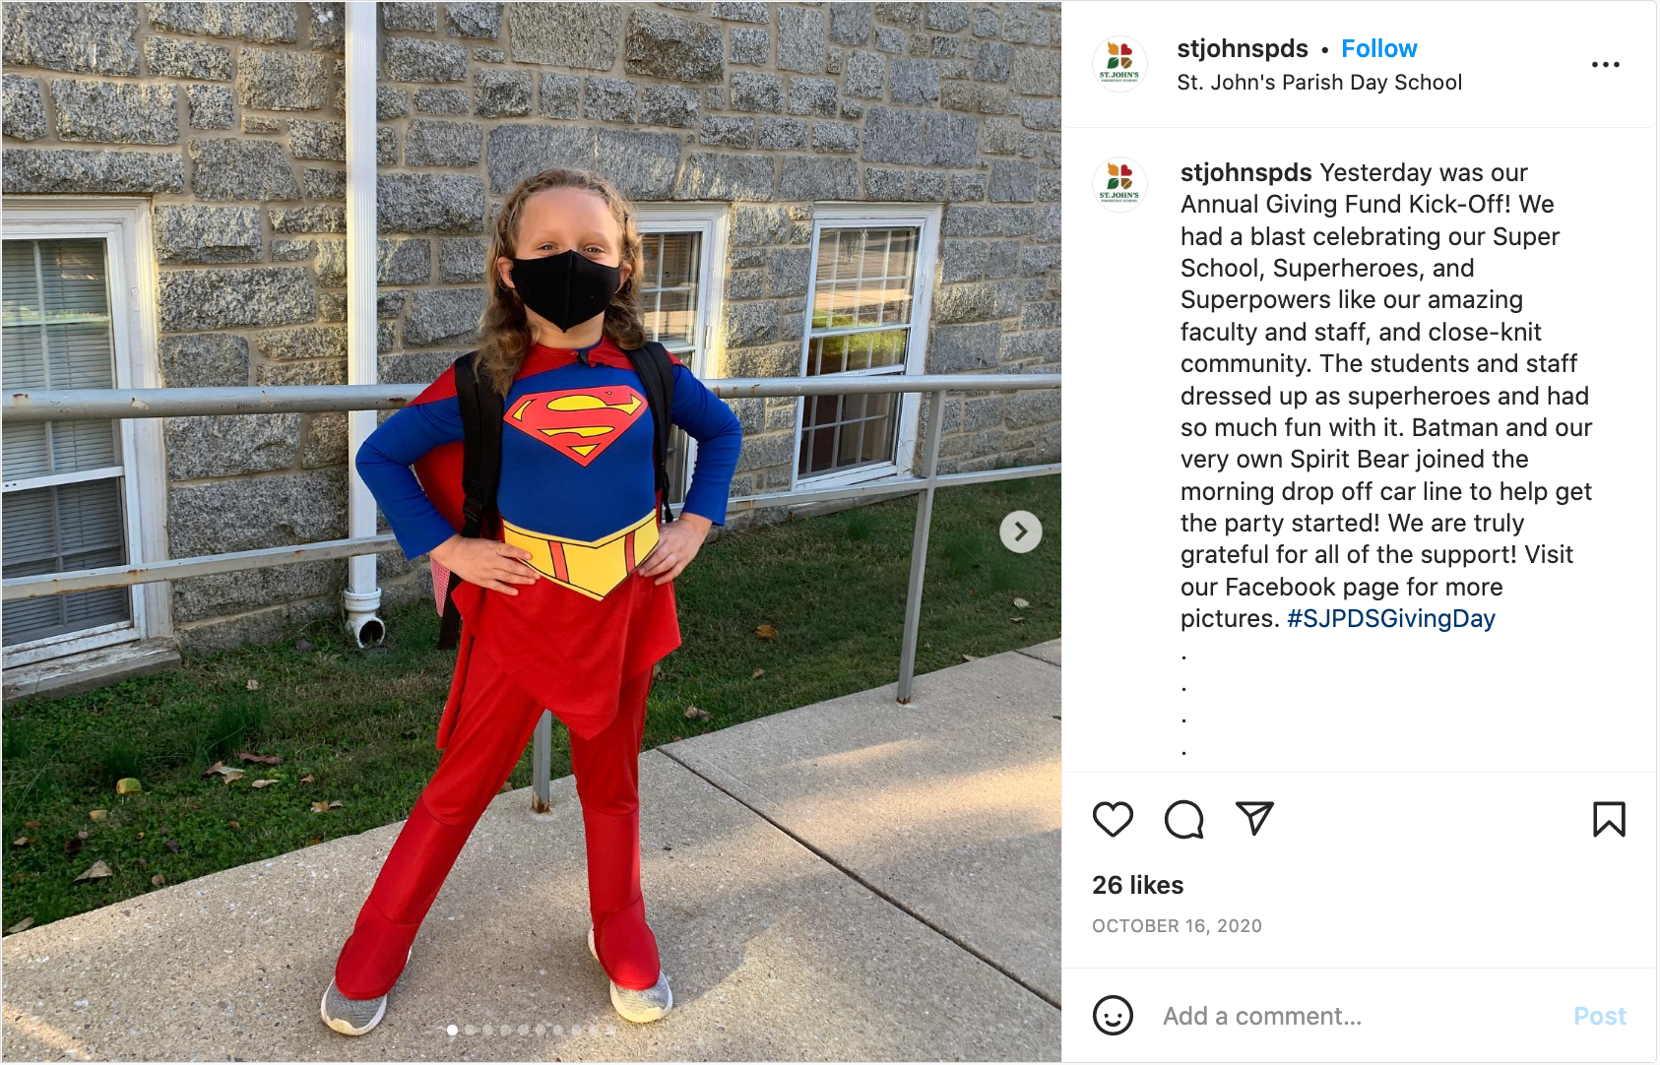This screenshot has width=1660, height=1065.
Task: Open the #SJPDSGivingDay hashtag link
Action: tap(1390, 618)
